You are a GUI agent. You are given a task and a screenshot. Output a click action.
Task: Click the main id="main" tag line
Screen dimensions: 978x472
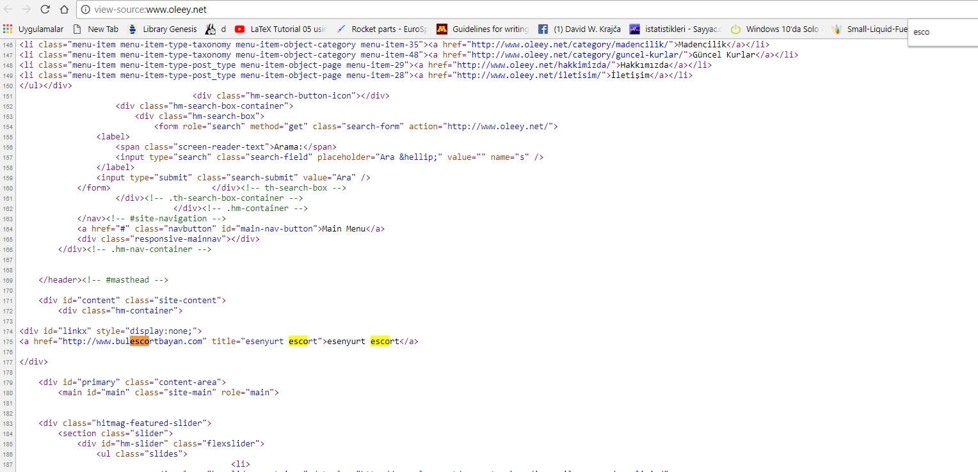pyautogui.click(x=168, y=393)
